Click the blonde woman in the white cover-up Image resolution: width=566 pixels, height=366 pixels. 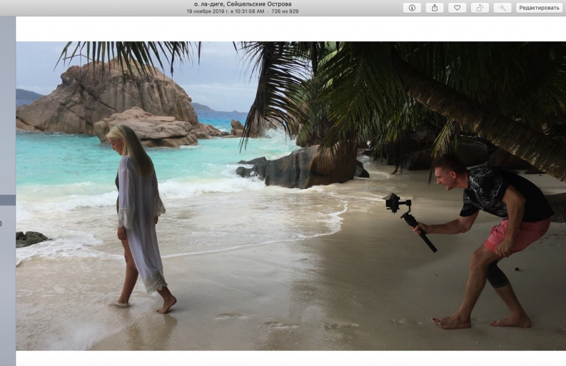point(137,215)
